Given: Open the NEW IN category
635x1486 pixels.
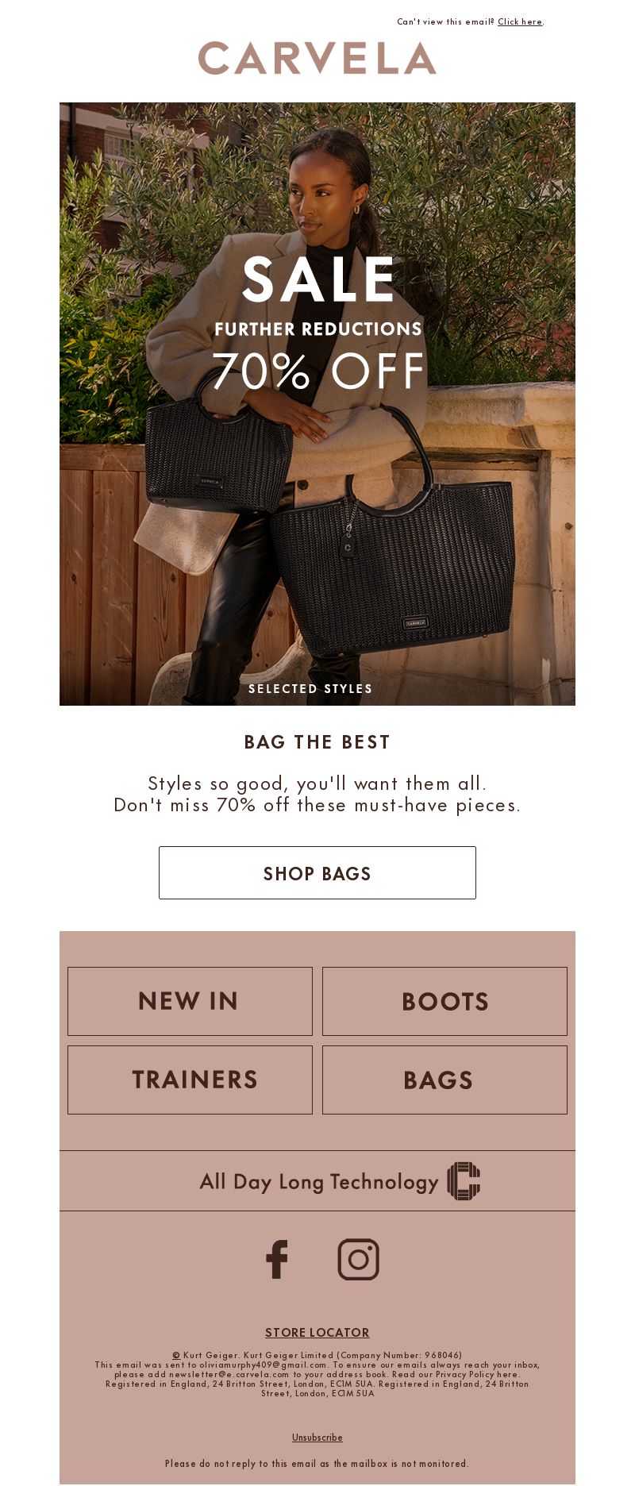Looking at the screenshot, I should tap(190, 1001).
